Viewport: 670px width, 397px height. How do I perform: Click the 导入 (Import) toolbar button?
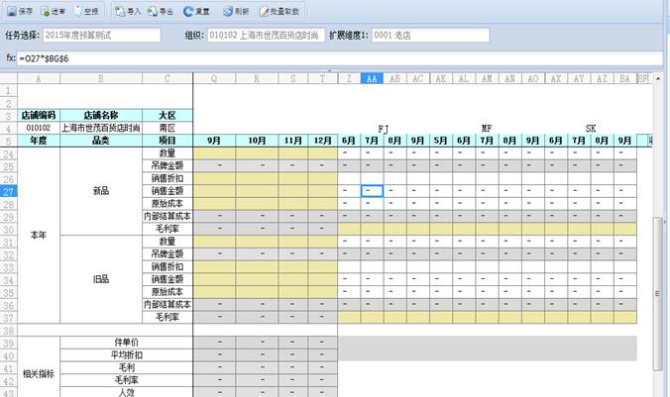tap(128, 12)
